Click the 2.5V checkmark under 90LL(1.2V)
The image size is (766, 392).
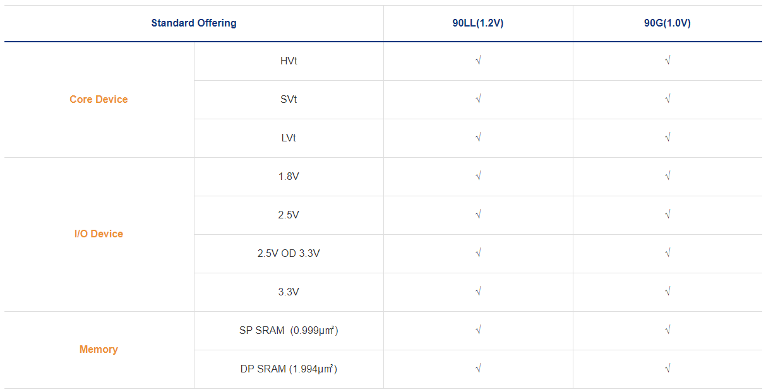tap(478, 215)
